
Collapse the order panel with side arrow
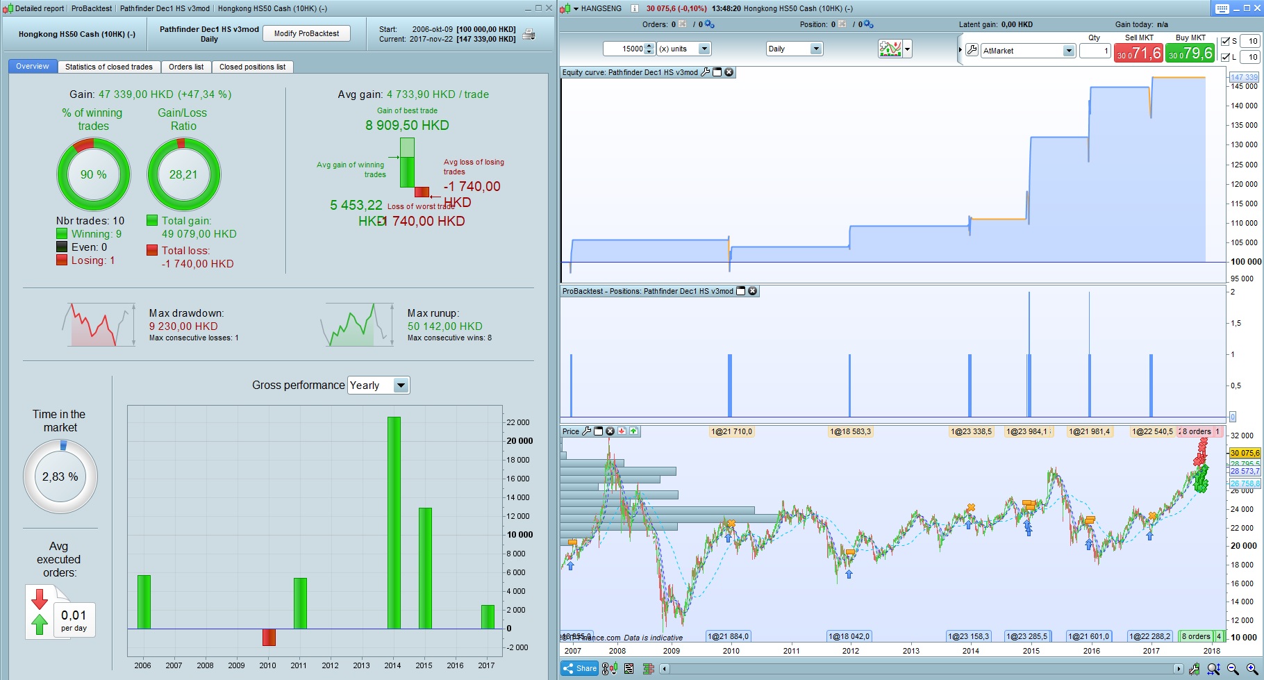click(961, 50)
